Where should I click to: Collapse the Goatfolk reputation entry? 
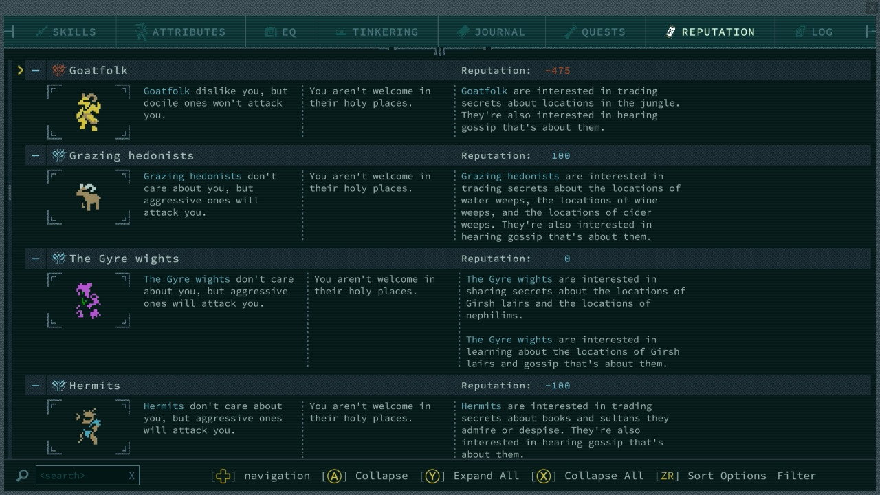36,70
